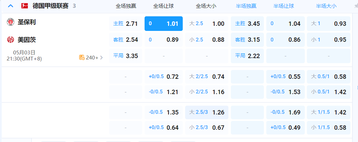Viewport: 358px width, 142px height.
Task: Choose half-time 大 1 at 0.93
Action: click(329, 23)
